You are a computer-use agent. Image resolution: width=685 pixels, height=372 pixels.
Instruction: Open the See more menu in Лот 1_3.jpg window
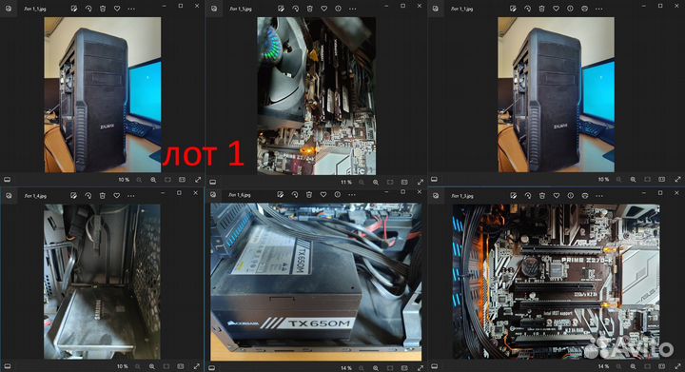click(599, 196)
